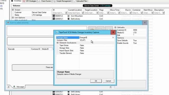Edit the Changer0 value field
The height and width of the screenshot is (95, 169).
coord(96,37)
